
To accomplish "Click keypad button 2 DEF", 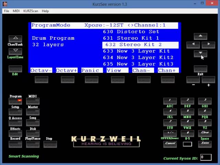I will coord(187,101).
